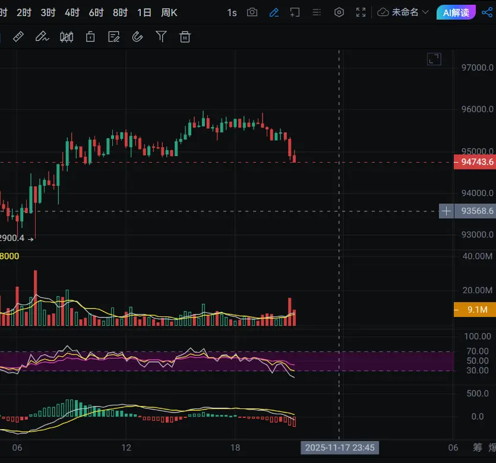Viewport: 496px width, 463px height.
Task: Click the 40.00M volume axis label
Action: click(x=478, y=256)
